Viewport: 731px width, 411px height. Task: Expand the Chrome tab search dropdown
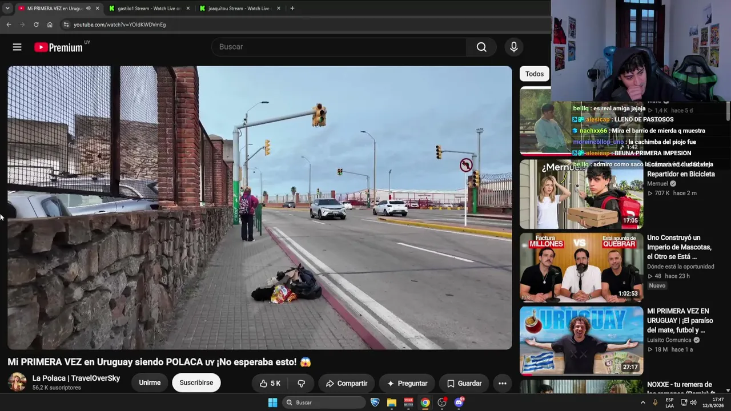point(7,9)
